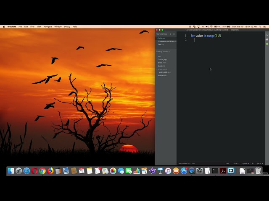The width and height of the screenshot is (269, 201).
Task: Click the Live Preview lightning icon in Brackets
Action: click(267, 35)
